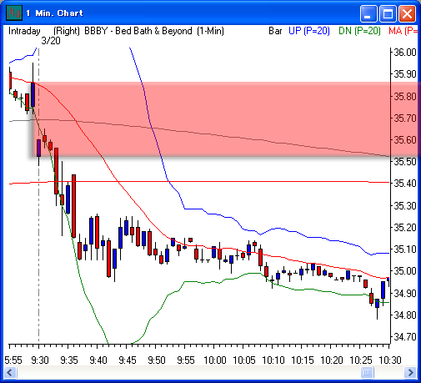Screen dimensions: 421x383
Task: Click the horizontal scrollbar thumb
Action: pyautogui.click(x=367, y=372)
